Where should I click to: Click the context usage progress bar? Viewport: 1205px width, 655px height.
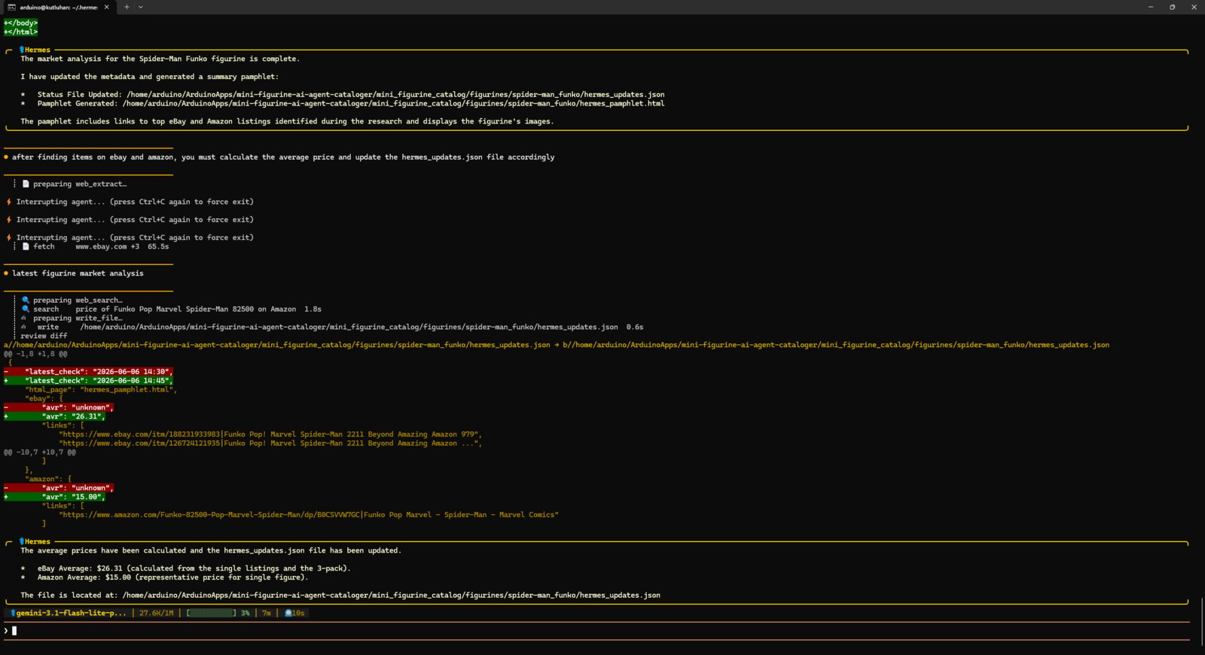coord(212,613)
